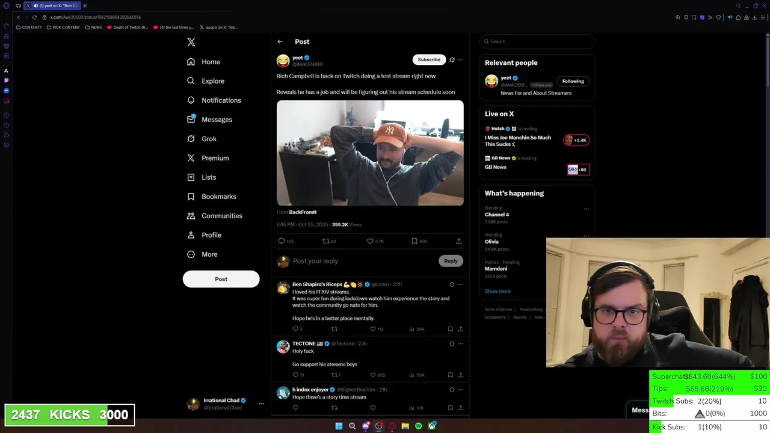Open more options for Channel 4 trend
The width and height of the screenshot is (770, 433).
[x=586, y=209]
